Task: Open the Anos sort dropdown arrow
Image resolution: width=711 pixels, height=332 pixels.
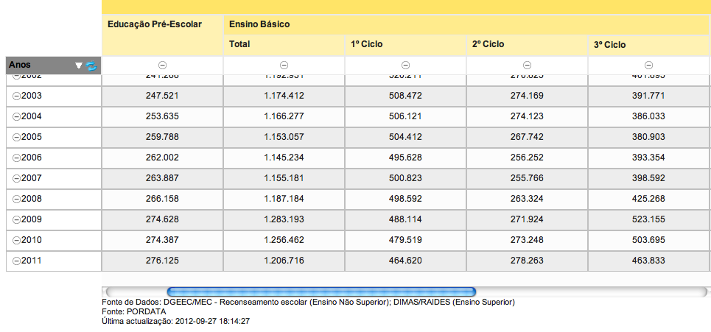Action: tap(79, 66)
